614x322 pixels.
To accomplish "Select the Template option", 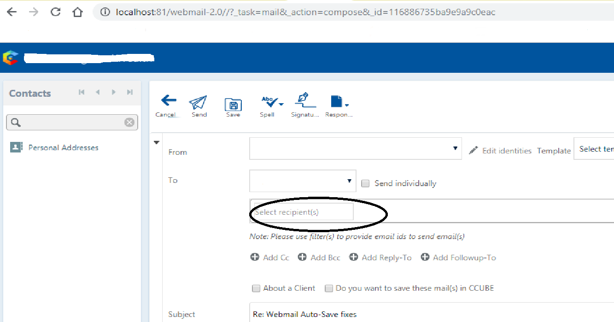I will (x=554, y=151).
